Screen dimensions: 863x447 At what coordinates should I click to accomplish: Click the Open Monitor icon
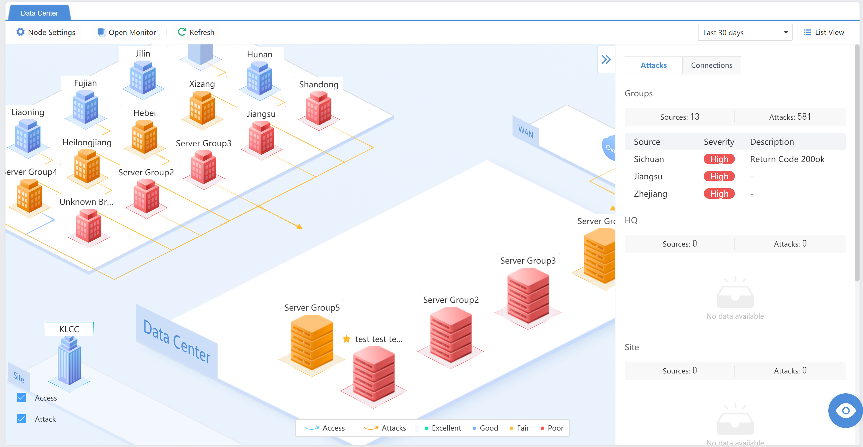tap(101, 32)
